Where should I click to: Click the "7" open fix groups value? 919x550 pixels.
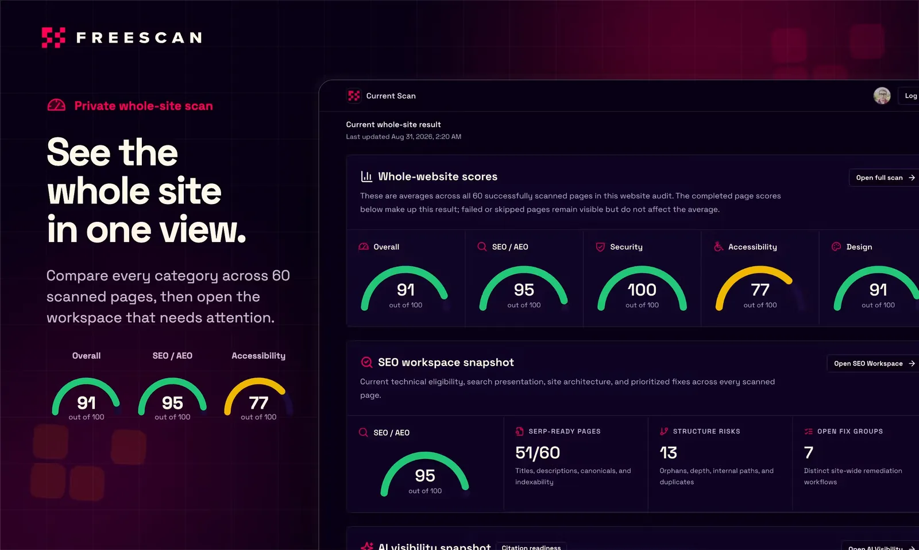(809, 453)
